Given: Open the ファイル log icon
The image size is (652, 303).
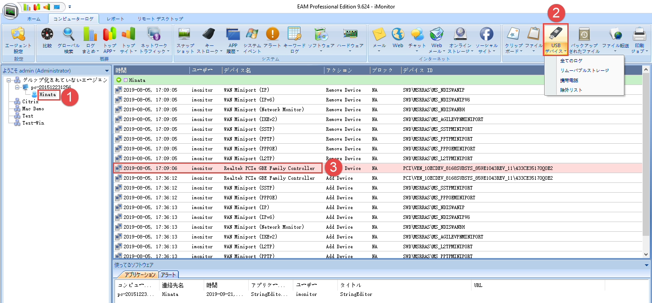Looking at the screenshot, I should [x=533, y=40].
